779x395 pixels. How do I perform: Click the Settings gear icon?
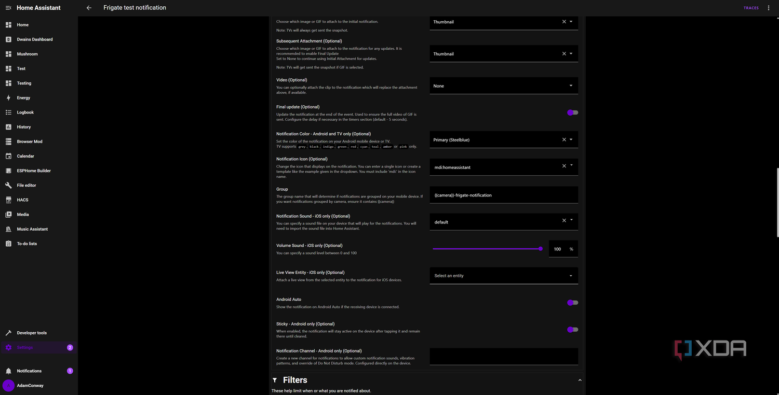(8, 347)
